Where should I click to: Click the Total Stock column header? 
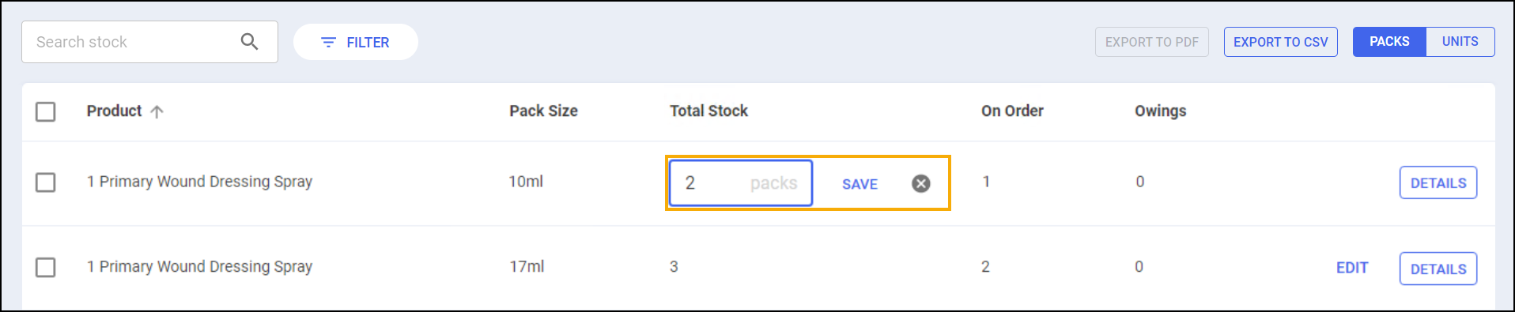coord(708,111)
